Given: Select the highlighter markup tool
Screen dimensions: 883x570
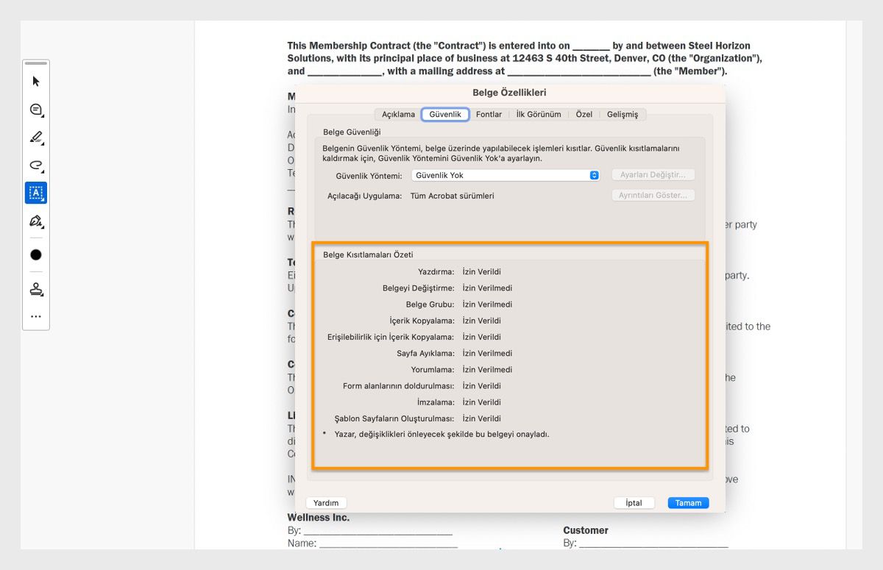Looking at the screenshot, I should point(35,137).
